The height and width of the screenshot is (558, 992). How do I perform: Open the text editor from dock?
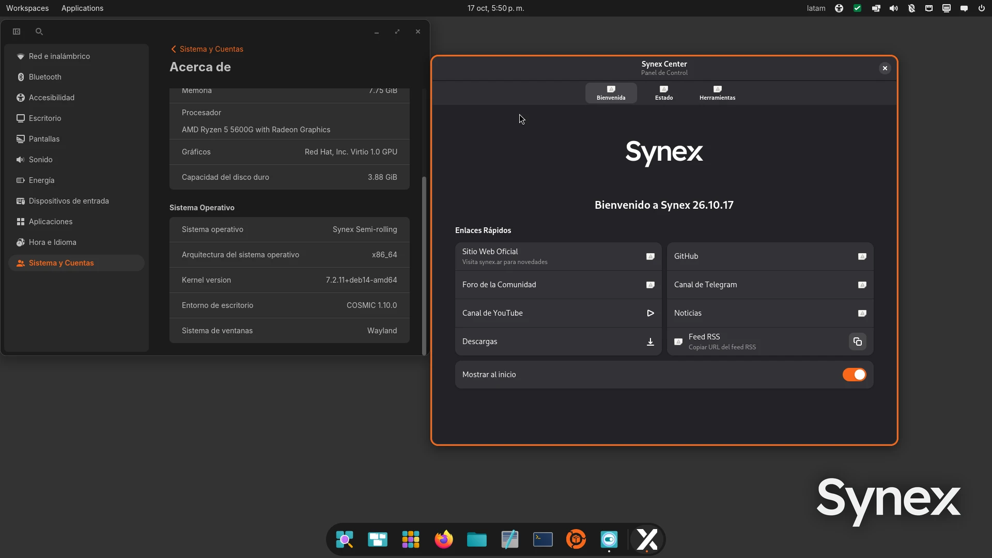point(509,539)
